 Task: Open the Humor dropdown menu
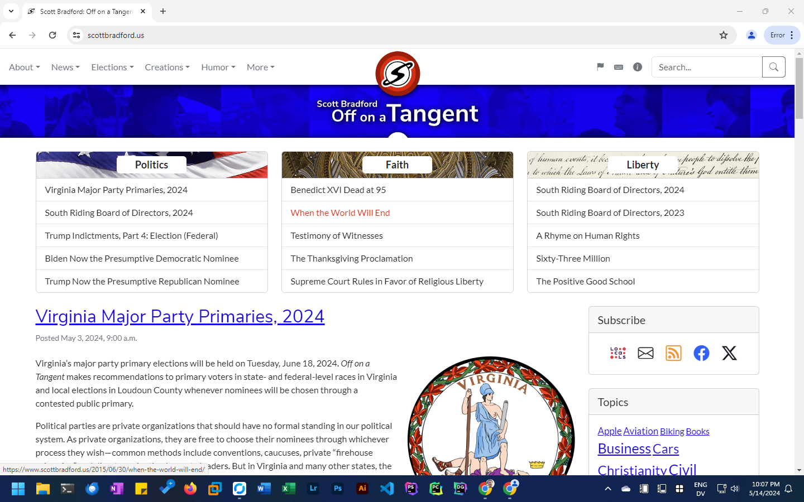point(218,67)
